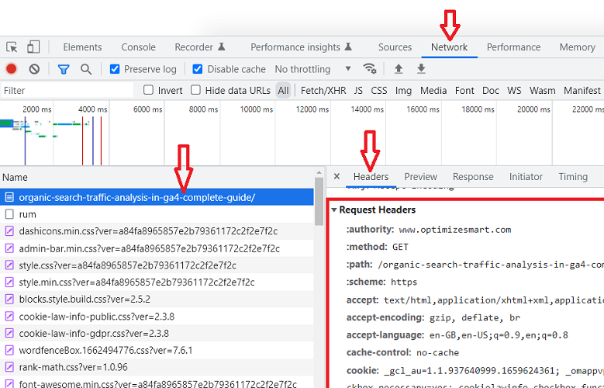Select the Headers detail tab
This screenshot has height=388, width=604.
371,177
